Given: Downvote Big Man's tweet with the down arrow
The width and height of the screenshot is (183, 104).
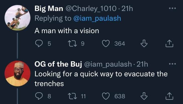Looking at the screenshot, I should tap(144, 44).
